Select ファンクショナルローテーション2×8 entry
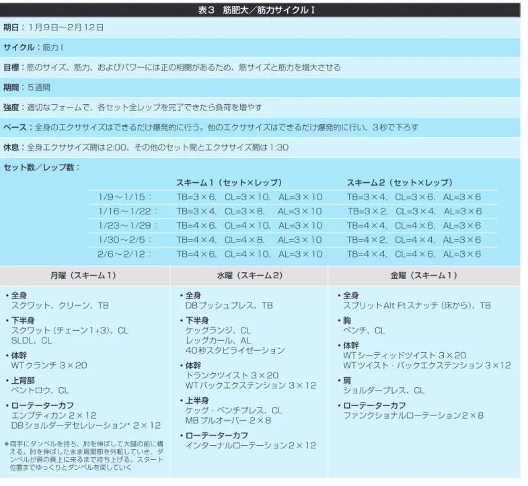 pyautogui.click(x=414, y=415)
